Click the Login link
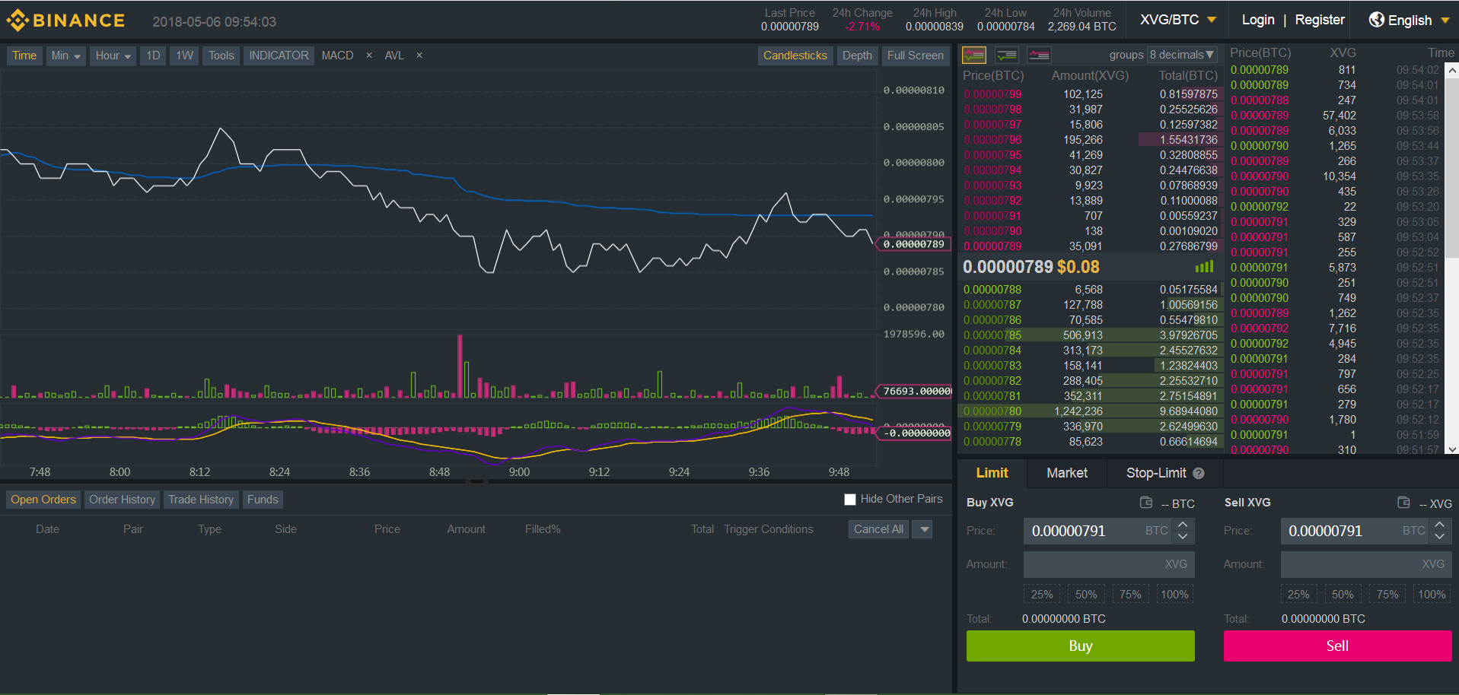1459x695 pixels. tap(1258, 20)
